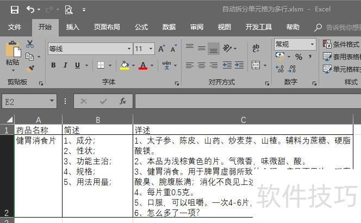Apply cell borders icon
Viewport: 361px width, 223px height.
coord(101,65)
